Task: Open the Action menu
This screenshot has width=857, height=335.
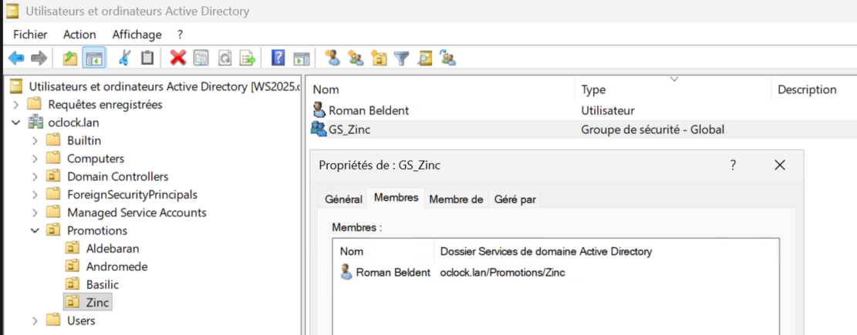Action: pyautogui.click(x=79, y=34)
